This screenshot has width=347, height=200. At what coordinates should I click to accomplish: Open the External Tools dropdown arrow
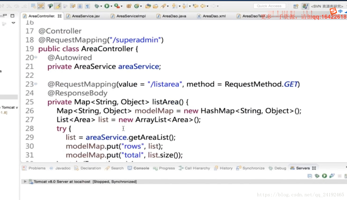(x=121, y=6)
